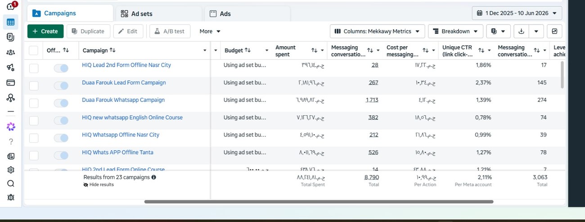Open the date range 1 Dec 2025 - 10 Jun 2026 dropdown
Viewport: 585px width, 222px height.
coord(517,13)
